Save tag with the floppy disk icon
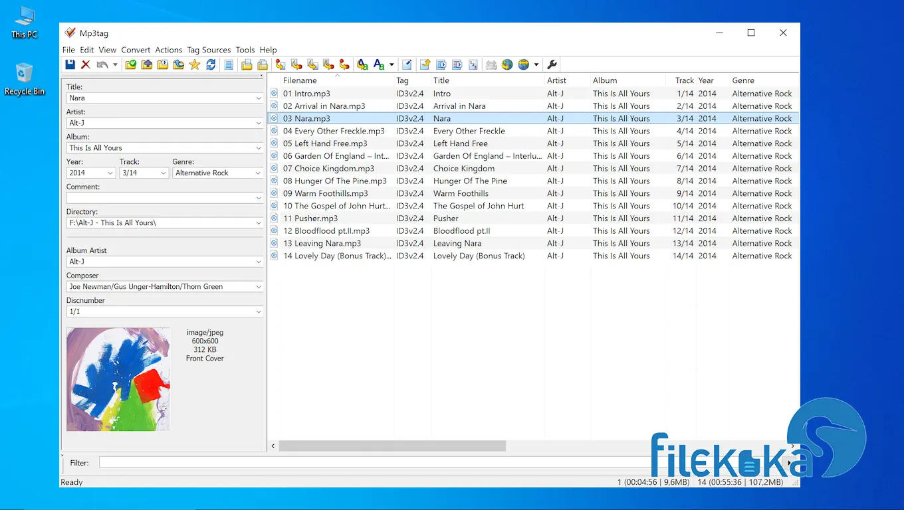904x510 pixels. [x=70, y=64]
